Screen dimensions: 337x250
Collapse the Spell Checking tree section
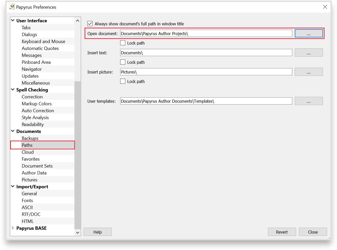coord(13,89)
